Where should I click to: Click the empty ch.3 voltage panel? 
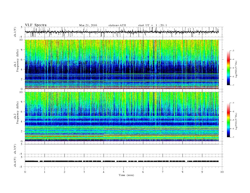(124, 149)
